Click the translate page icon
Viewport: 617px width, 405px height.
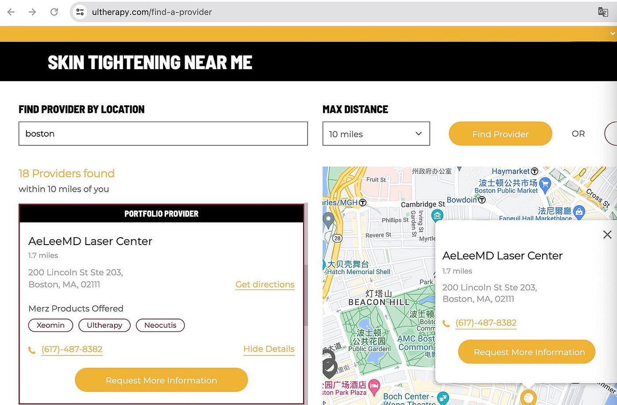(603, 12)
